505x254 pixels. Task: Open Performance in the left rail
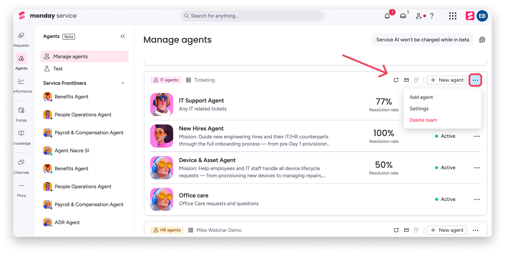click(x=21, y=85)
